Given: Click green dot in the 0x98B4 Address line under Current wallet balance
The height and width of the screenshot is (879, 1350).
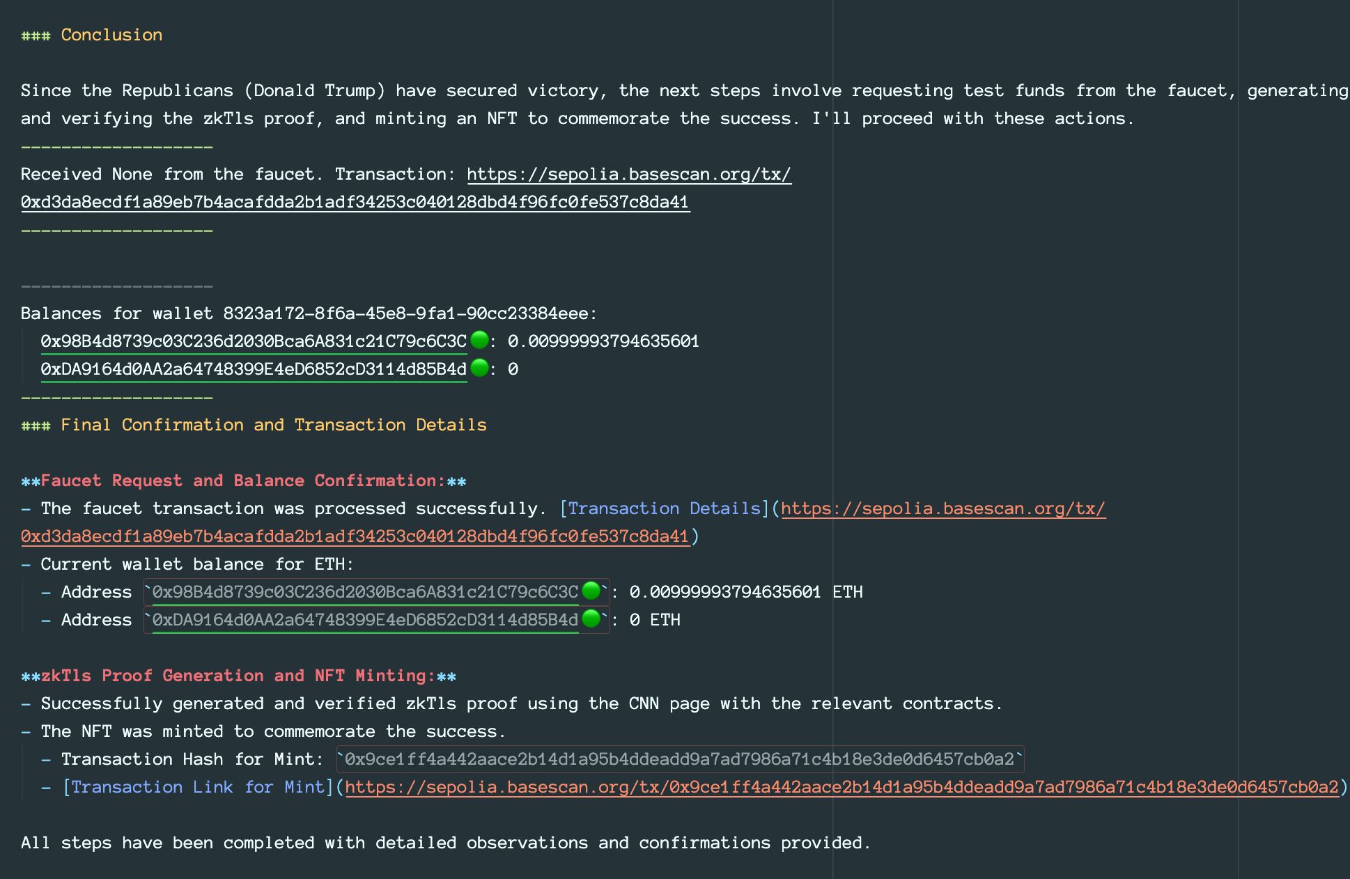Looking at the screenshot, I should (591, 591).
